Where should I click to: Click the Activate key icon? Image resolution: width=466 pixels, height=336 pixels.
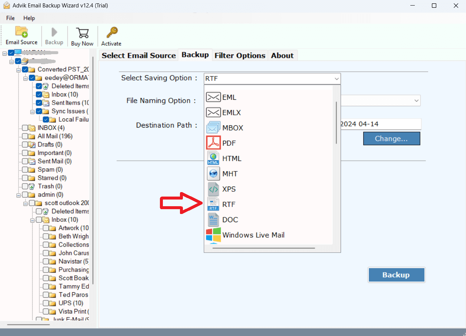(x=111, y=33)
